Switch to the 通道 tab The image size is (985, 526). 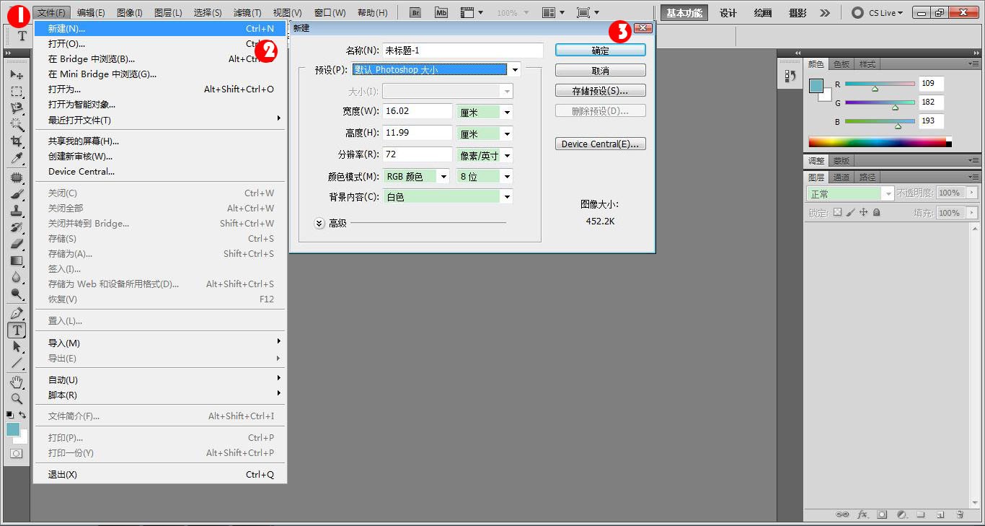842,177
